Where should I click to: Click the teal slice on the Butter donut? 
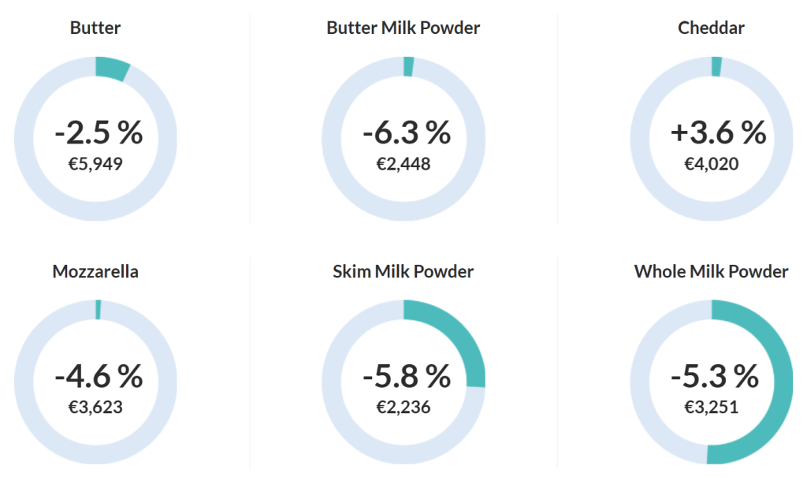[x=112, y=68]
